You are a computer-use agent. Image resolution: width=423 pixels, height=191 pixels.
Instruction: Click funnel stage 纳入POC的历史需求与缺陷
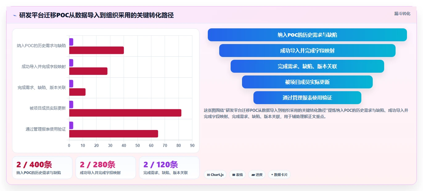tap(307, 35)
